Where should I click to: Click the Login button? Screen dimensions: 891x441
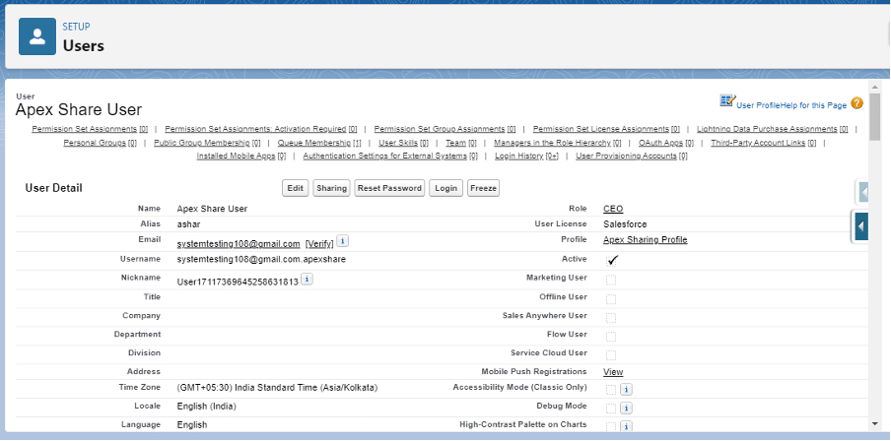point(446,188)
